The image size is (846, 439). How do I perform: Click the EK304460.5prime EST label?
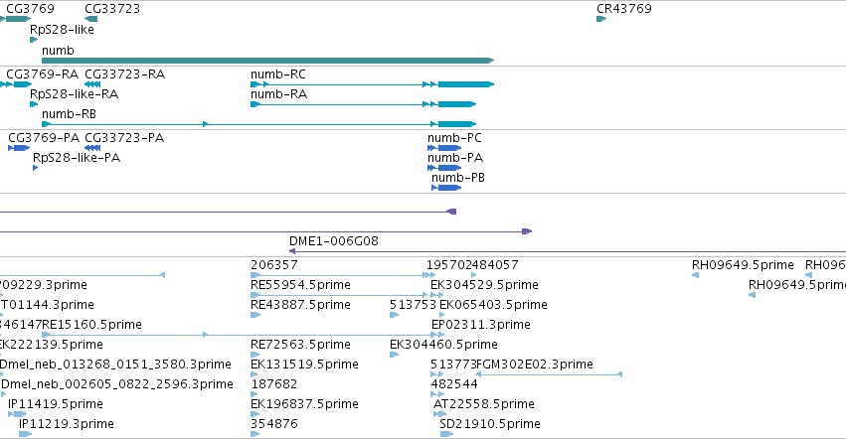(443, 345)
